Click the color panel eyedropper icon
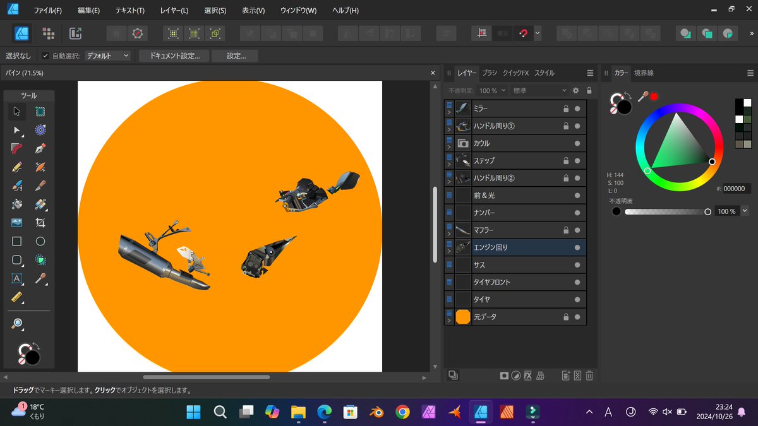Viewport: 758px width, 426px height. click(643, 97)
